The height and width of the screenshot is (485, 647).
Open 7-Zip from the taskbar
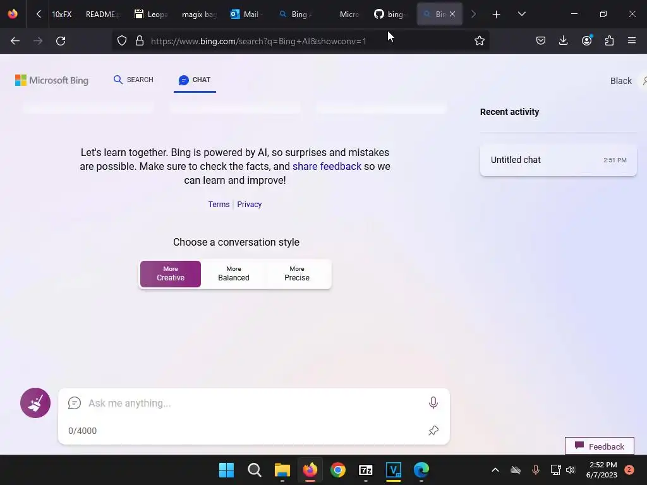[x=366, y=470]
